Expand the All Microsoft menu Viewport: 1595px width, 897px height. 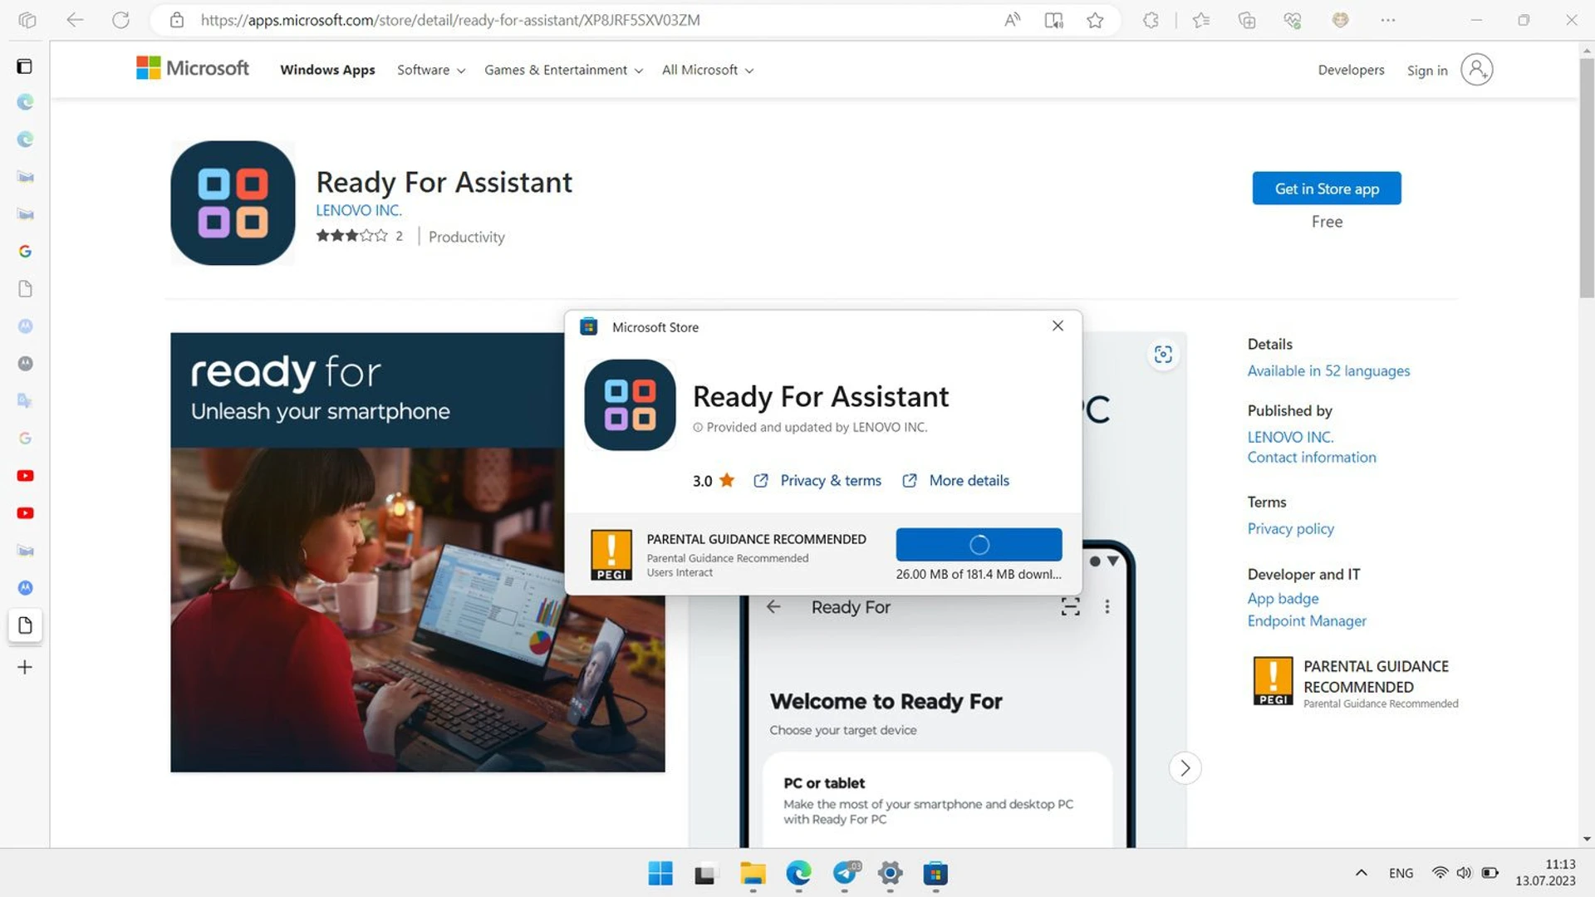tap(708, 70)
